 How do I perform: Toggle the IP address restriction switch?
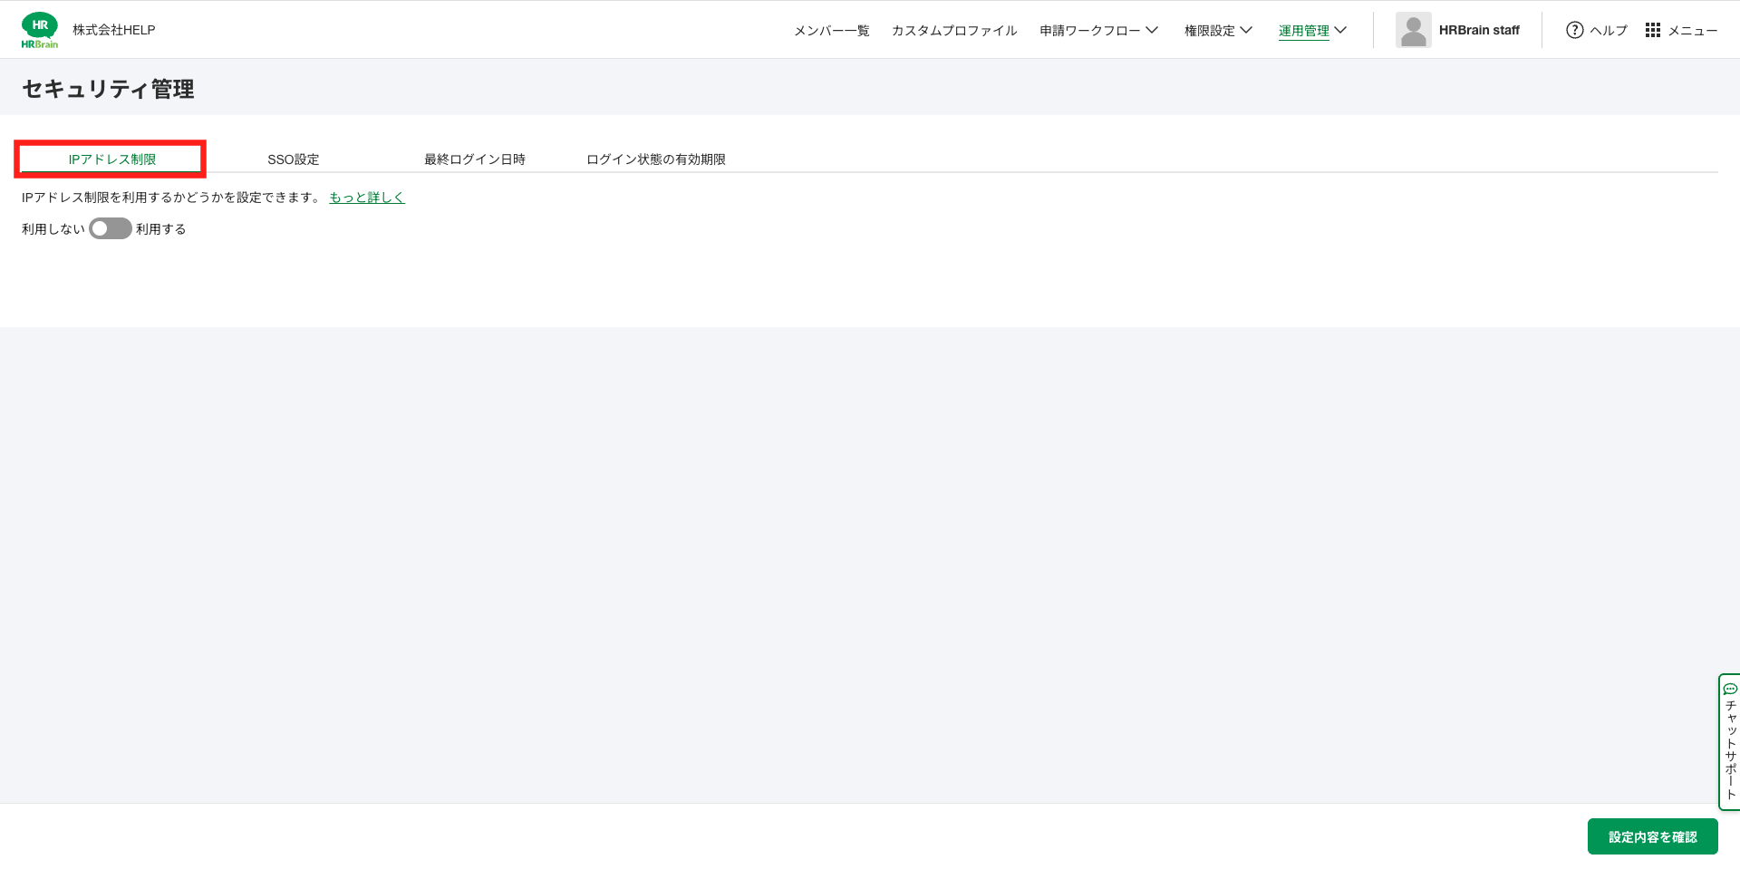tap(111, 228)
